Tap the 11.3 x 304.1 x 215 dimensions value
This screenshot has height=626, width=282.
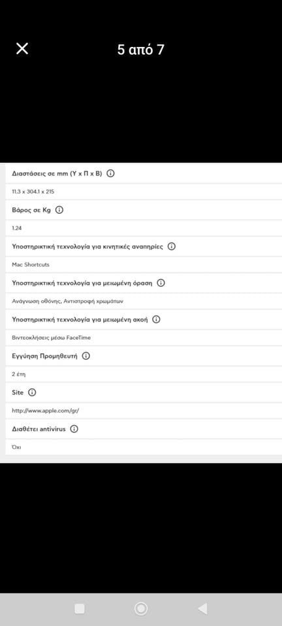point(33,192)
